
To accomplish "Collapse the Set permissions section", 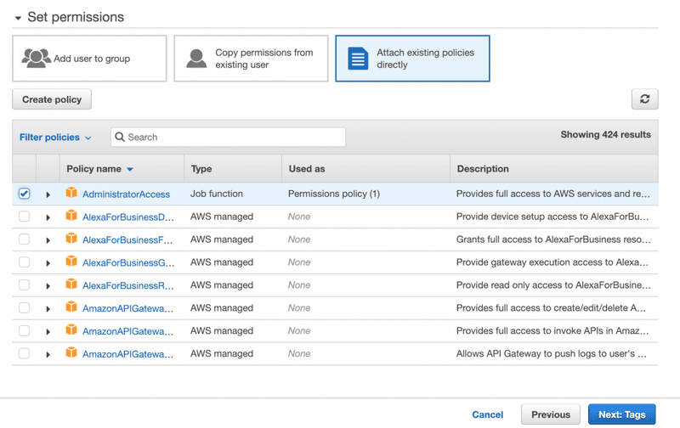I will coord(18,18).
